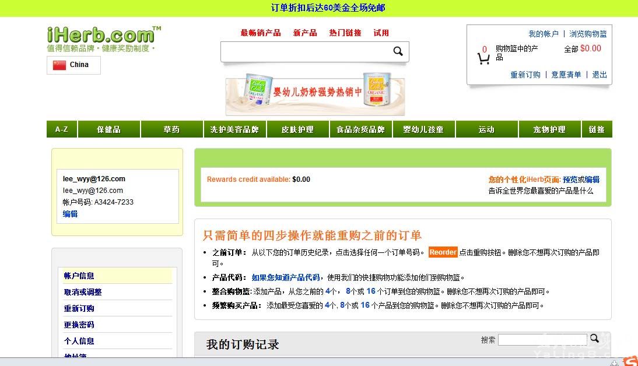
Task: Open the 婴幼儿孩童 tab
Action: (x=423, y=129)
